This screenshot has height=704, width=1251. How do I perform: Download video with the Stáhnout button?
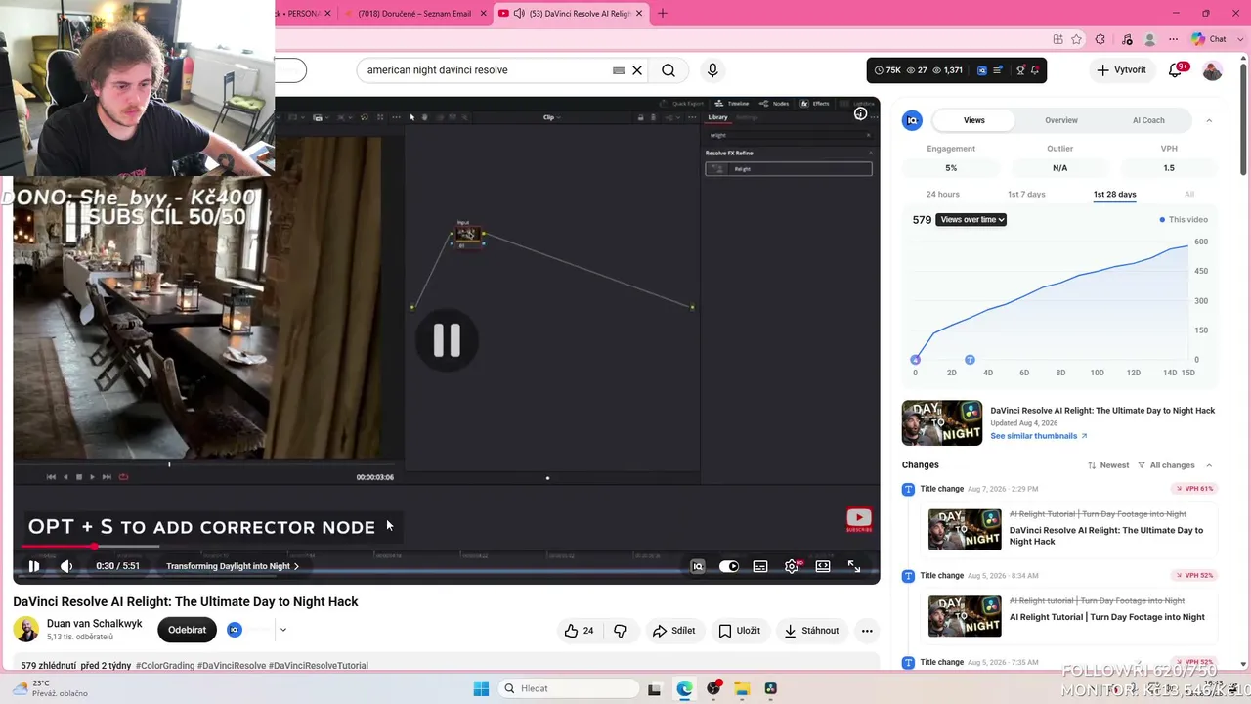(811, 631)
